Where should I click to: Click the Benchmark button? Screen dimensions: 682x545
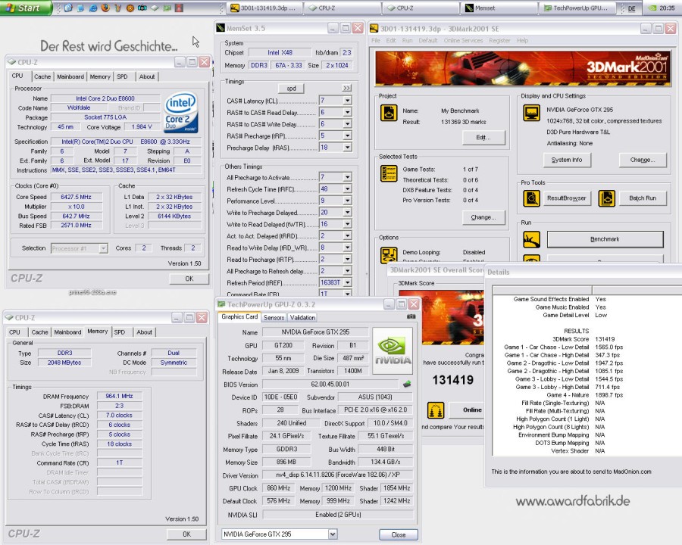(605, 239)
